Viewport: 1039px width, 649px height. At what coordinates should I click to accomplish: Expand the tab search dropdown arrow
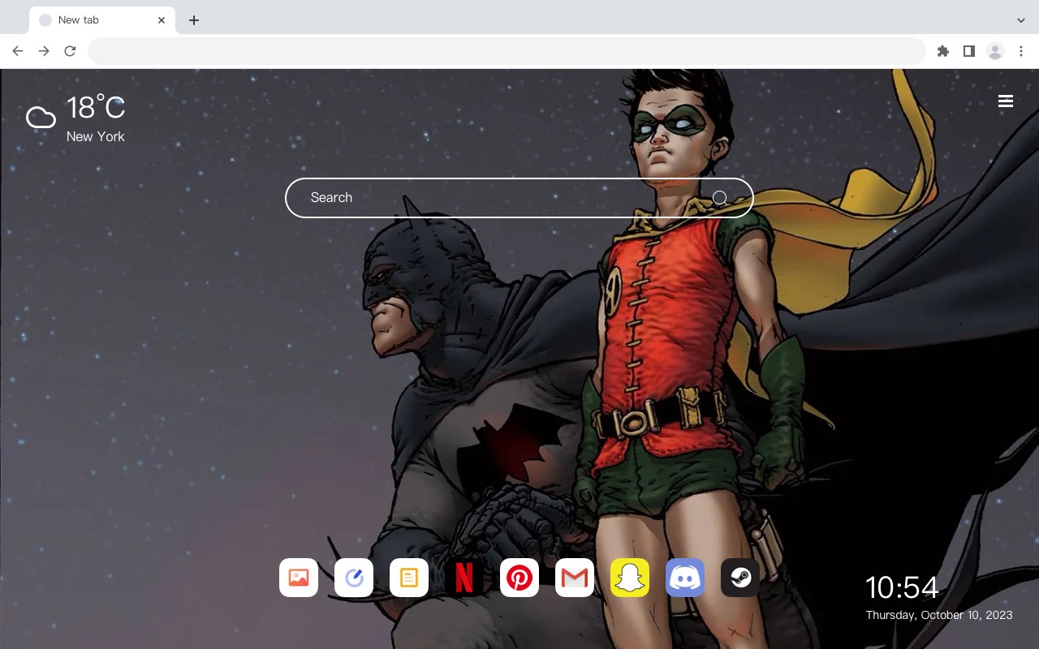1021,20
